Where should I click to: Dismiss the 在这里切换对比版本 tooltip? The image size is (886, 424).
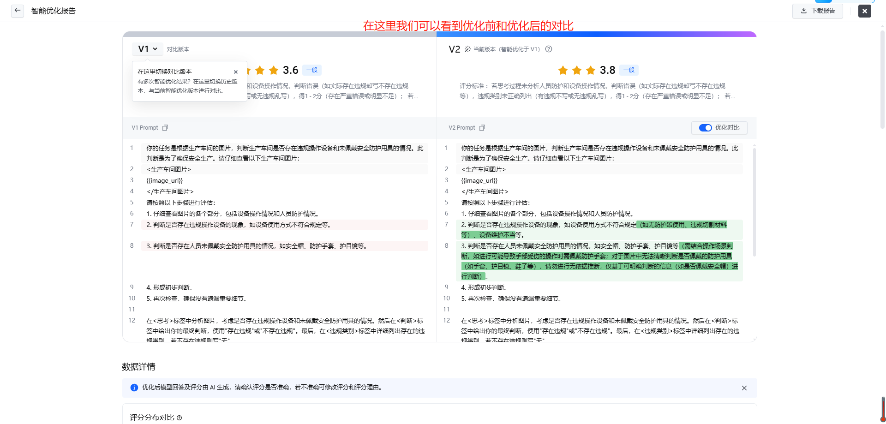click(236, 72)
